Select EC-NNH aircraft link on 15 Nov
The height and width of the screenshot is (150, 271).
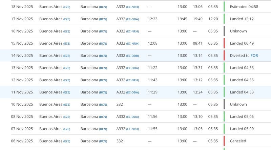[132, 43]
